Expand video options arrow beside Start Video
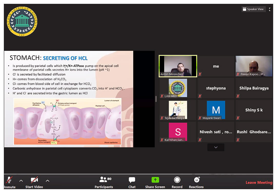The width and height of the screenshot is (277, 193). coord(47,181)
